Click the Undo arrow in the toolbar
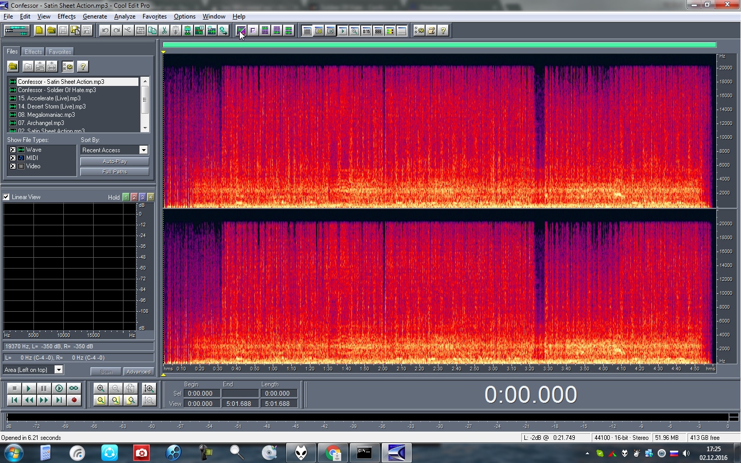The height and width of the screenshot is (463, 741). (105, 30)
